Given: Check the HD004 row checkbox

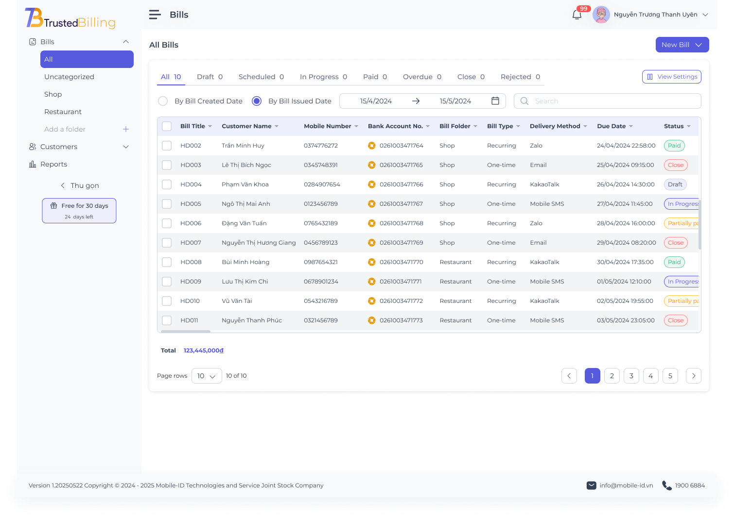Looking at the screenshot, I should click(167, 184).
